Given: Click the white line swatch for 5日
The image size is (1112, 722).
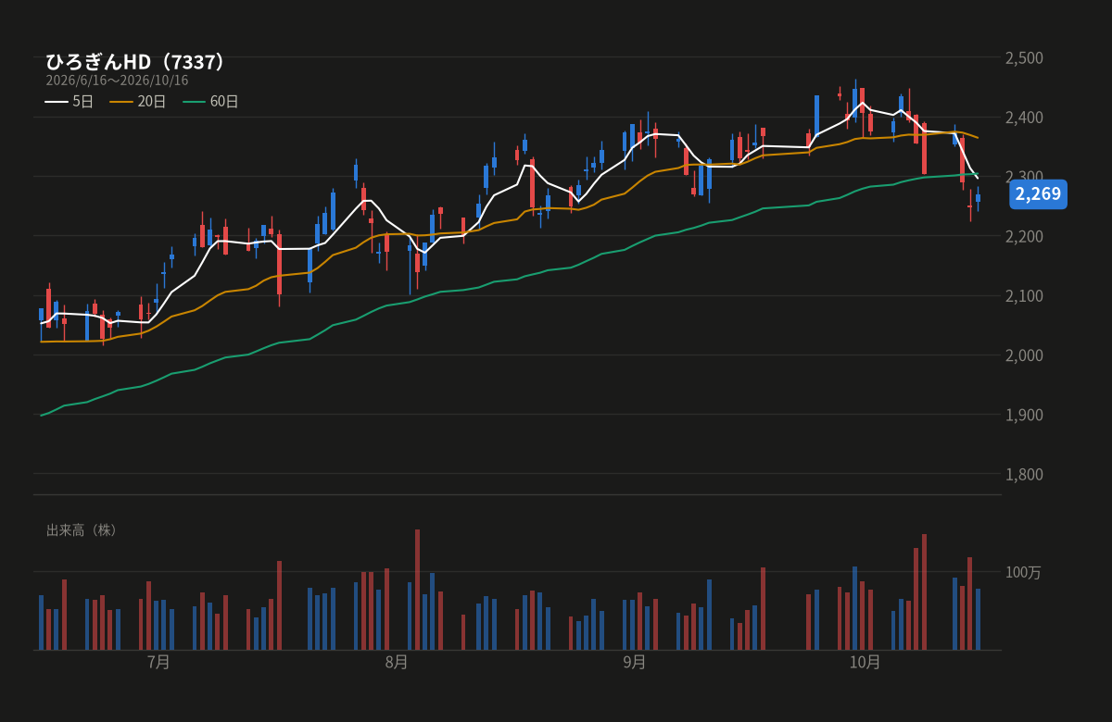Looking at the screenshot, I should (57, 102).
